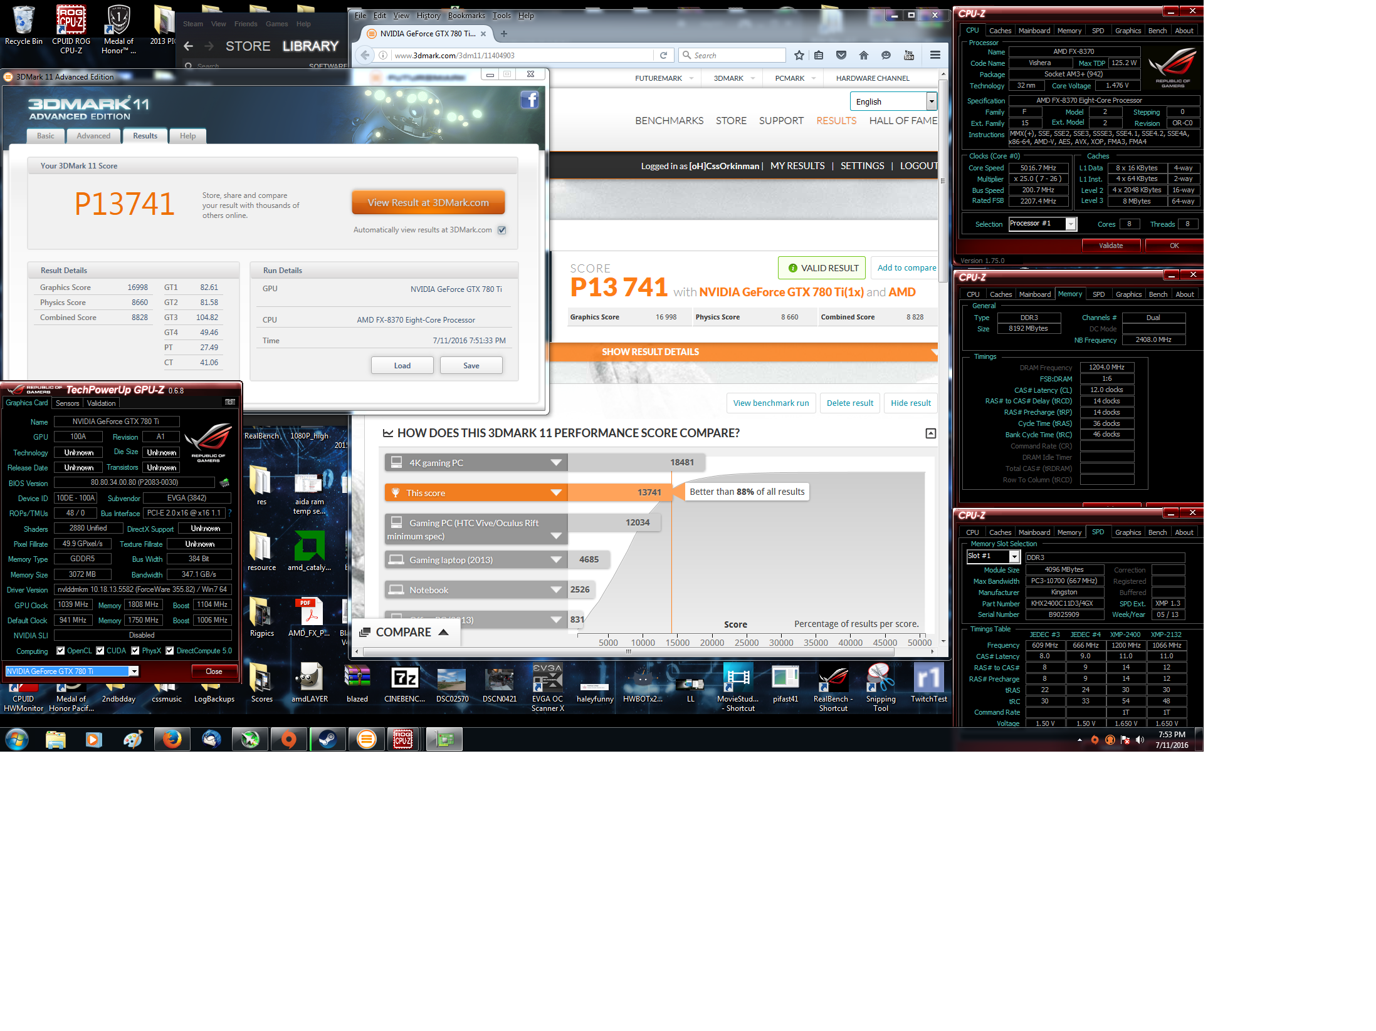The width and height of the screenshot is (1376, 1031).
Task: Click View Result at 3DMark.com button
Action: [x=428, y=202]
